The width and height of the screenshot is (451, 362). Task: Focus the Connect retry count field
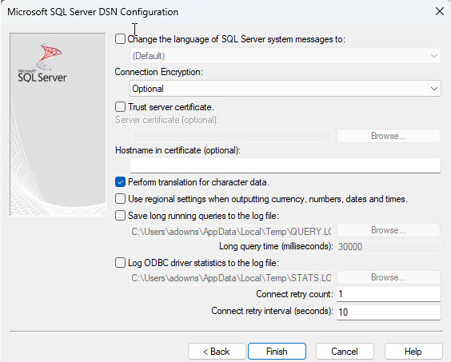pyautogui.click(x=389, y=294)
